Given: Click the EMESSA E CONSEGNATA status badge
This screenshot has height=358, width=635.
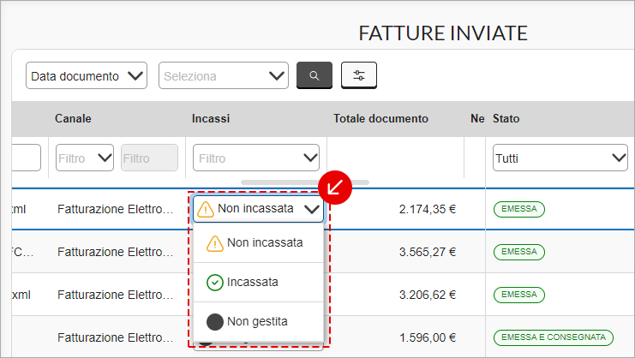Looking at the screenshot, I should [x=554, y=337].
